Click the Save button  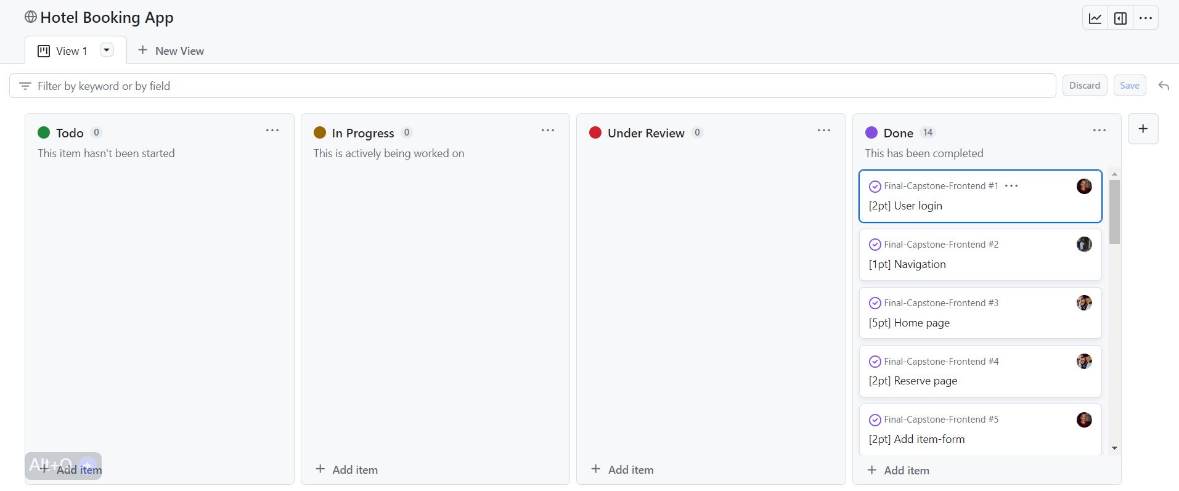[x=1130, y=86]
